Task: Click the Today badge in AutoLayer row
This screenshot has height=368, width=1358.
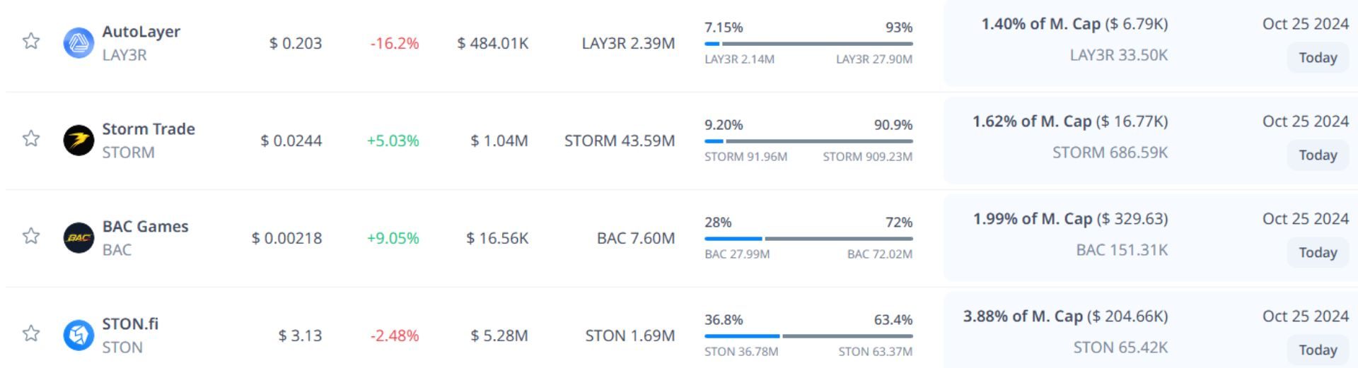Action: click(x=1317, y=58)
